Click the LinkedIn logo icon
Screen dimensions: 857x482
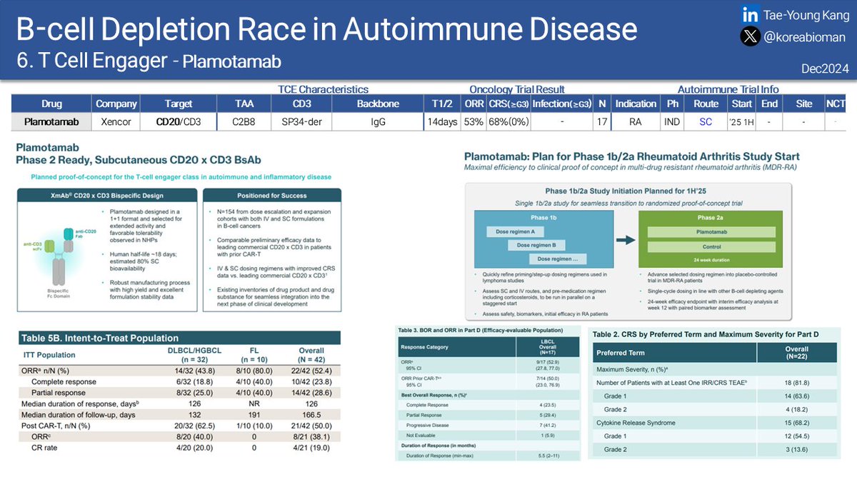pyautogui.click(x=750, y=14)
